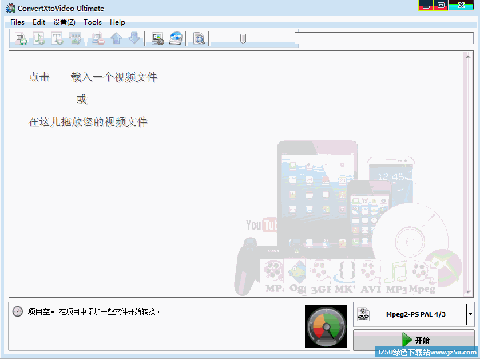Open the Tools menu
This screenshot has width=480, height=359.
tap(93, 22)
